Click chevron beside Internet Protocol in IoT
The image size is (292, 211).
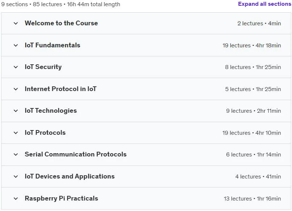[16, 89]
